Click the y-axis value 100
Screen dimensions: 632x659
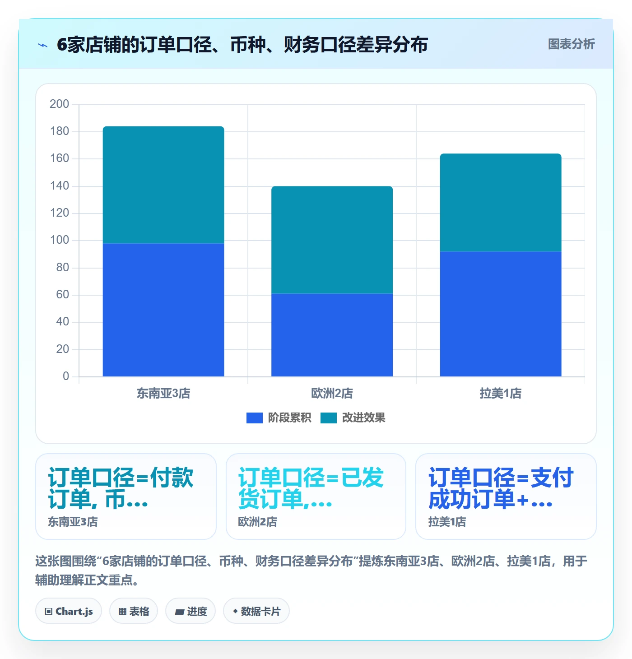coord(60,240)
